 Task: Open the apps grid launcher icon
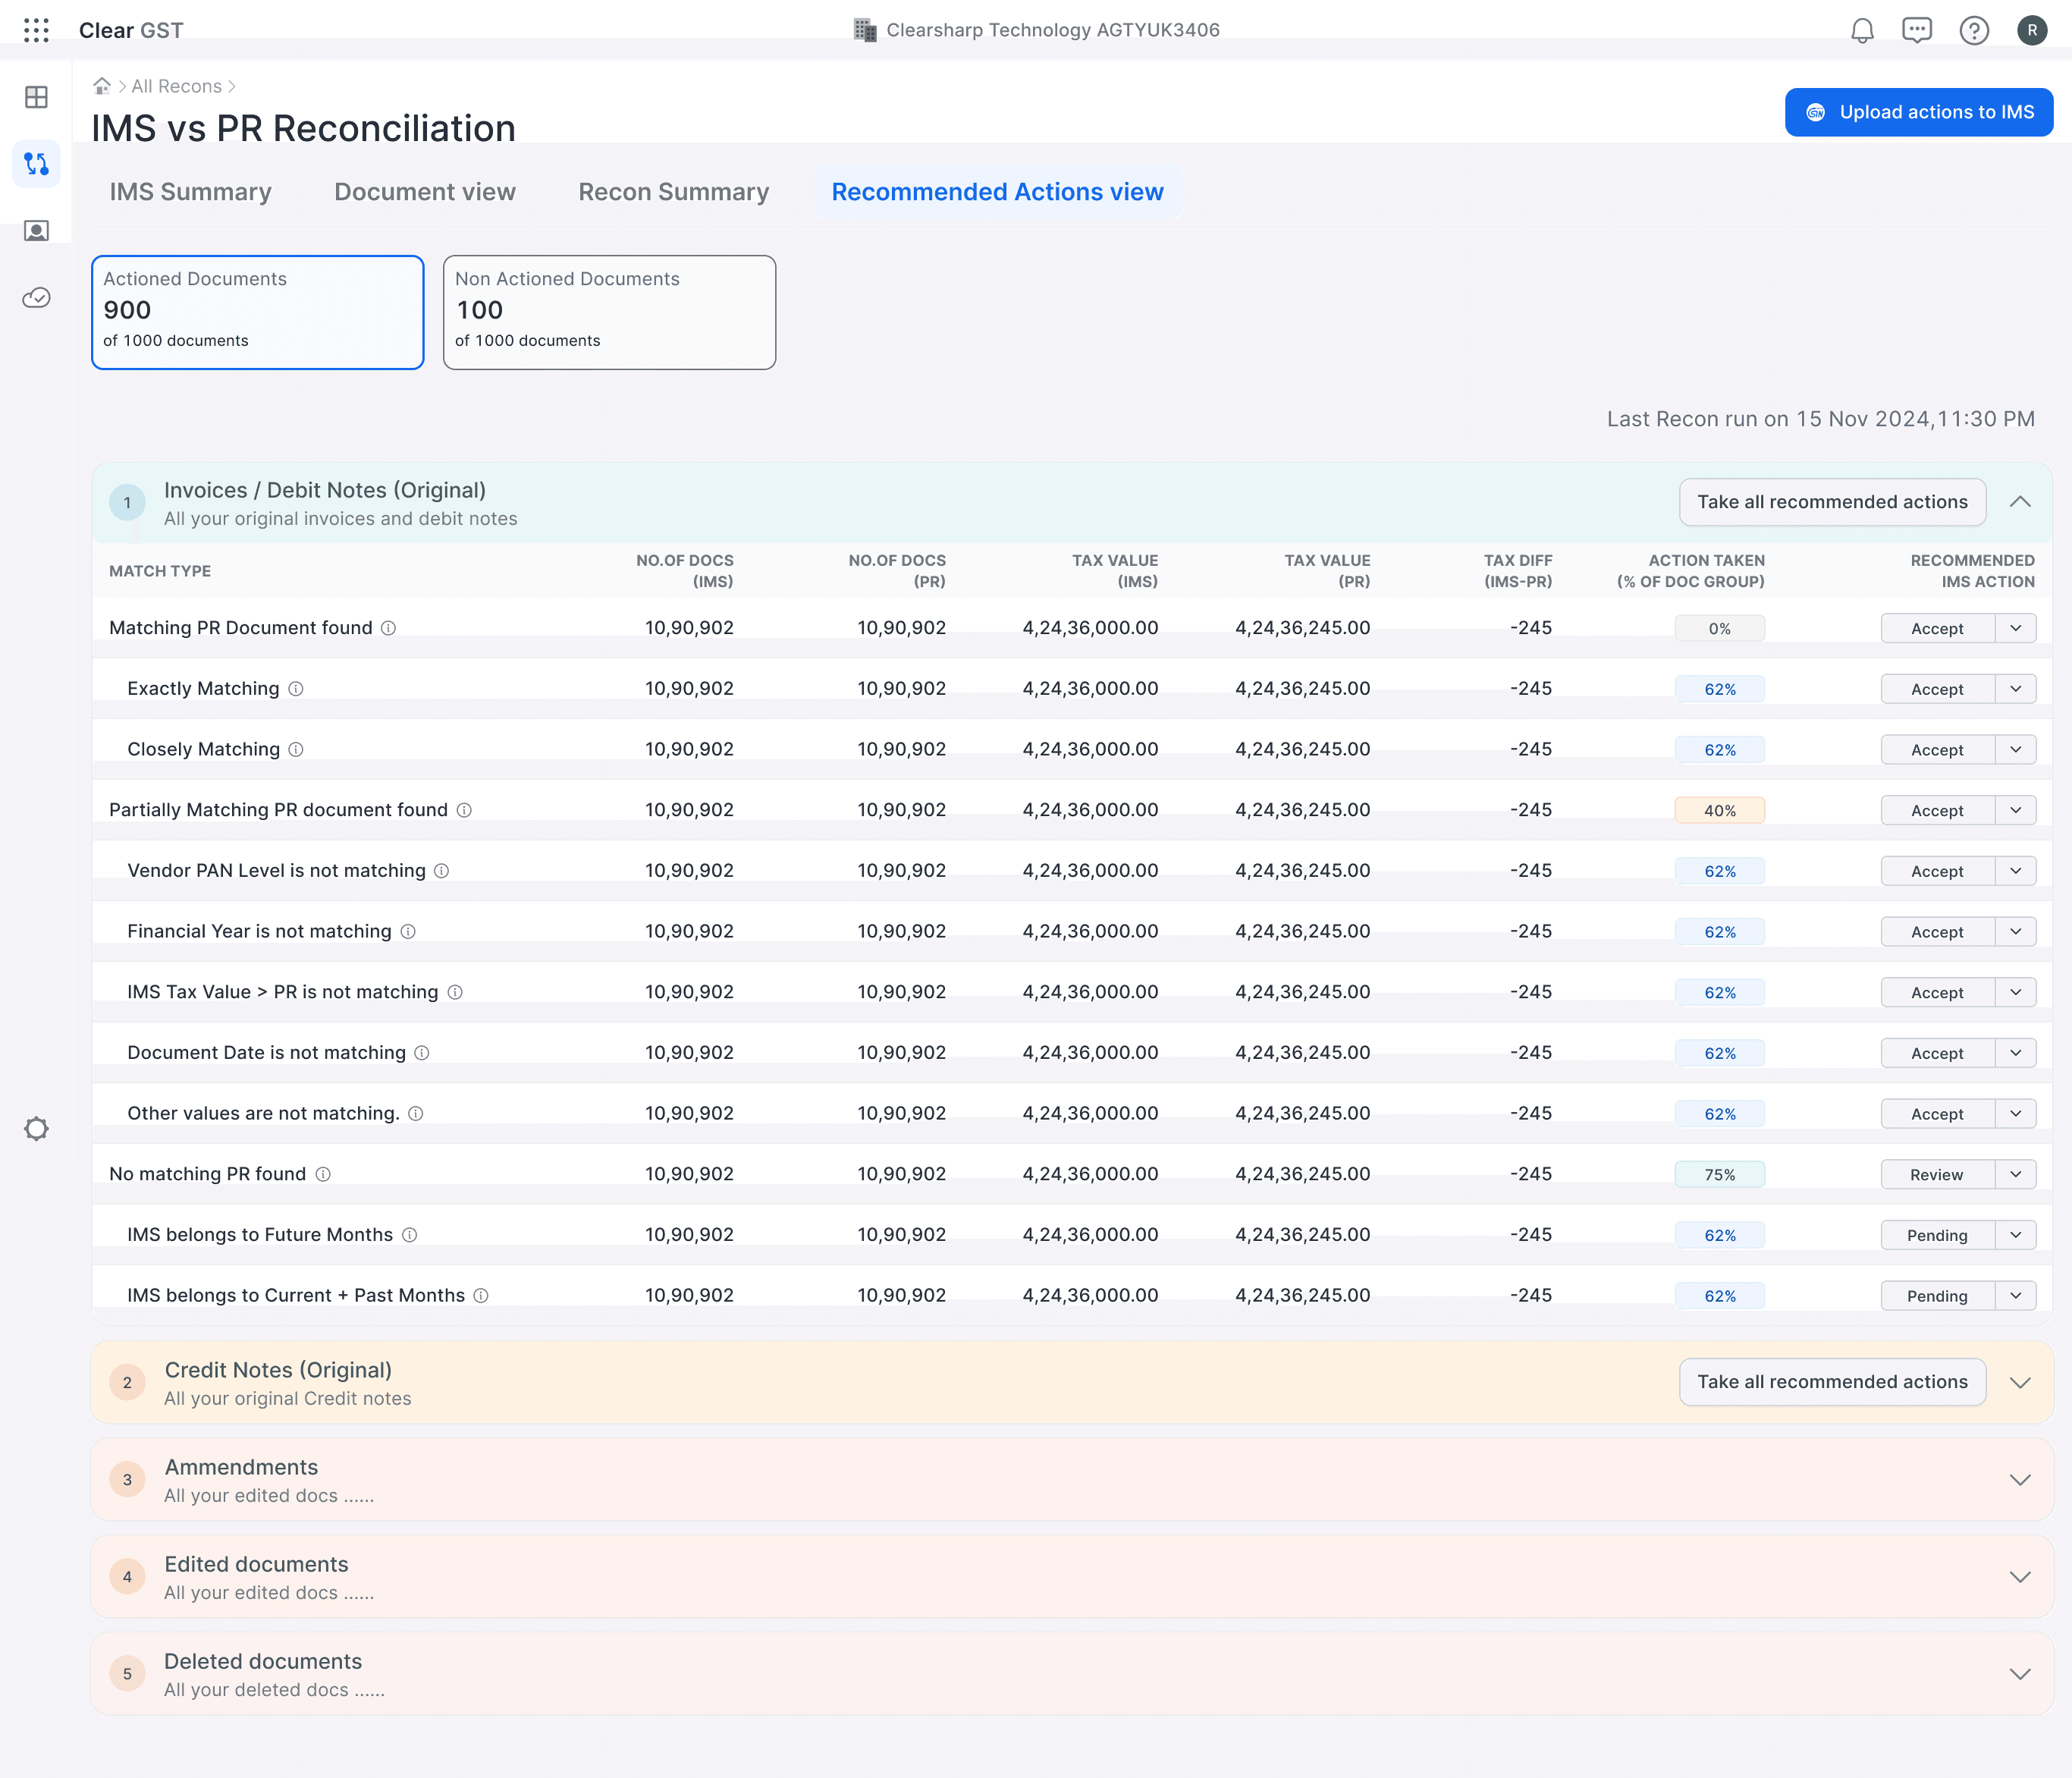[36, 30]
